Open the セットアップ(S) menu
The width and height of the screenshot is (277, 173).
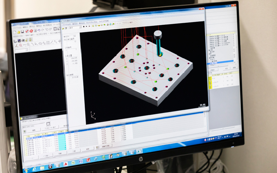(x=91, y=21)
